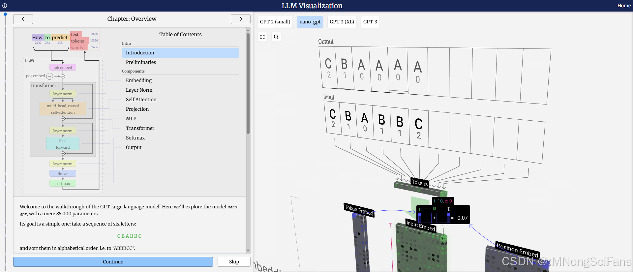
Task: Click the Token Embed label
Action: click(359, 210)
